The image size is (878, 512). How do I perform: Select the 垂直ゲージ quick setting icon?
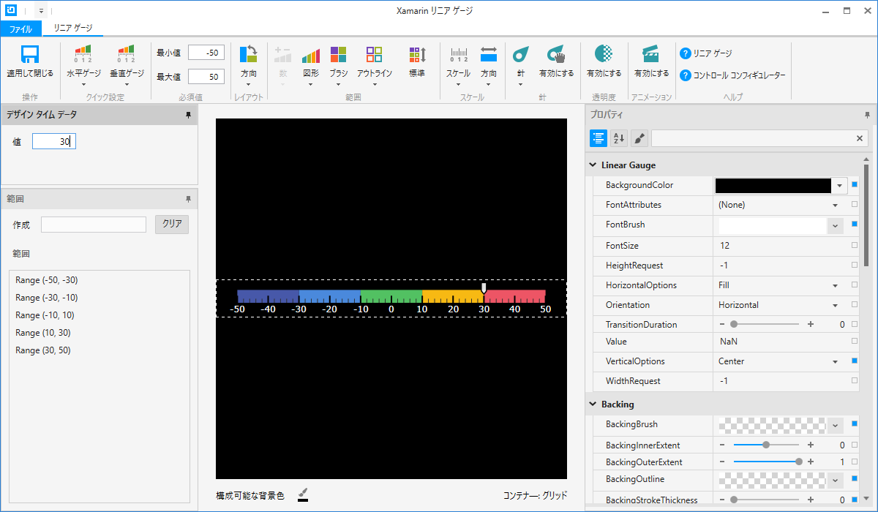click(127, 54)
